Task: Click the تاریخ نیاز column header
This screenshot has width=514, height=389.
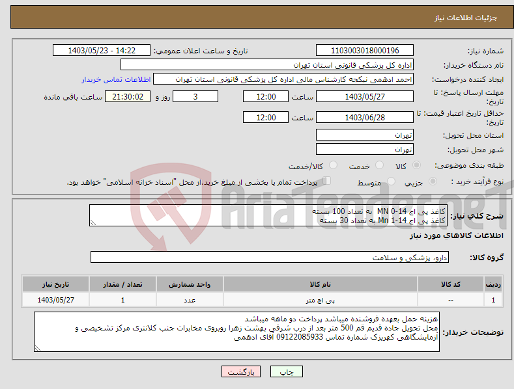Action: point(55,284)
